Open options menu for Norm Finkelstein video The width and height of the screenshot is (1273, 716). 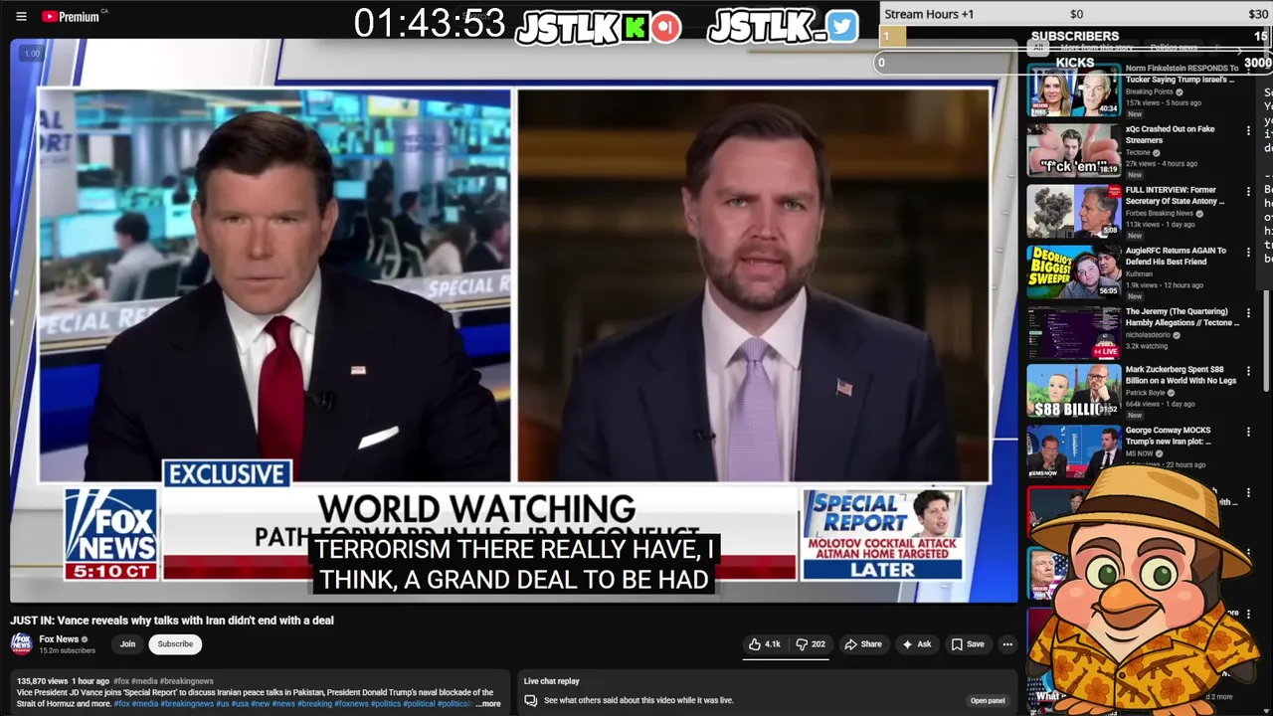pyautogui.click(x=1248, y=70)
